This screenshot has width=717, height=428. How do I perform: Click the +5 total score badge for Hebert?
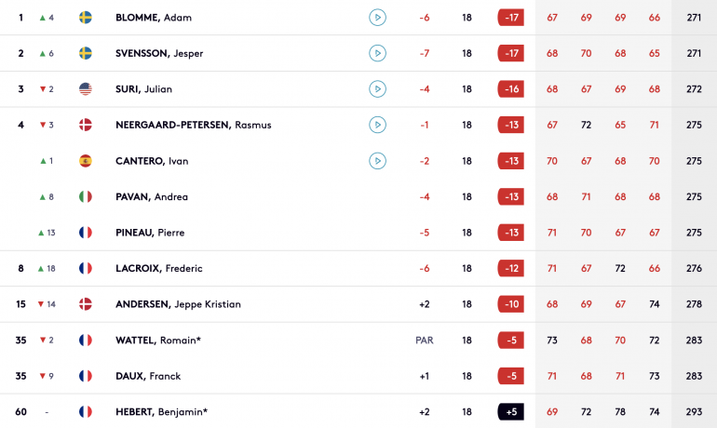pos(511,411)
